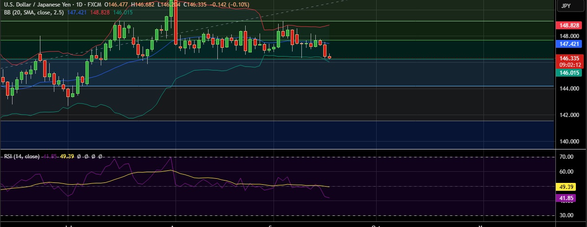Screen dimensions: 587x227
Task: Click the 70.00 level on RSI axis
Action: pyautogui.click(x=567, y=157)
